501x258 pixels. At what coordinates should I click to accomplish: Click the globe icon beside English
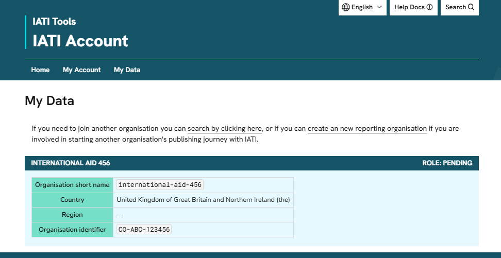(346, 7)
